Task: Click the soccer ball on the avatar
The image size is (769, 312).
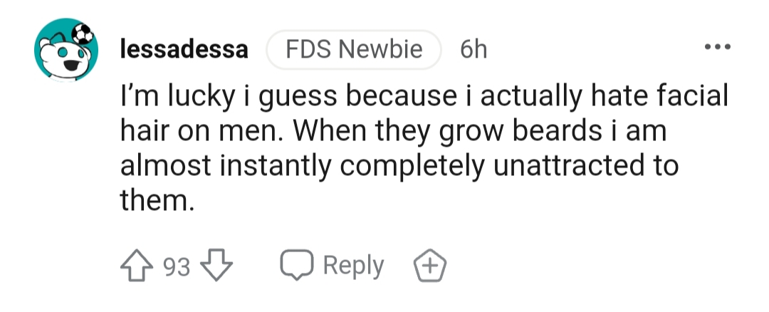Action: [x=83, y=34]
